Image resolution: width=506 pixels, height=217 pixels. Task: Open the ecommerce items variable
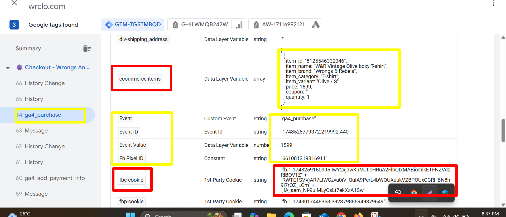click(x=140, y=79)
